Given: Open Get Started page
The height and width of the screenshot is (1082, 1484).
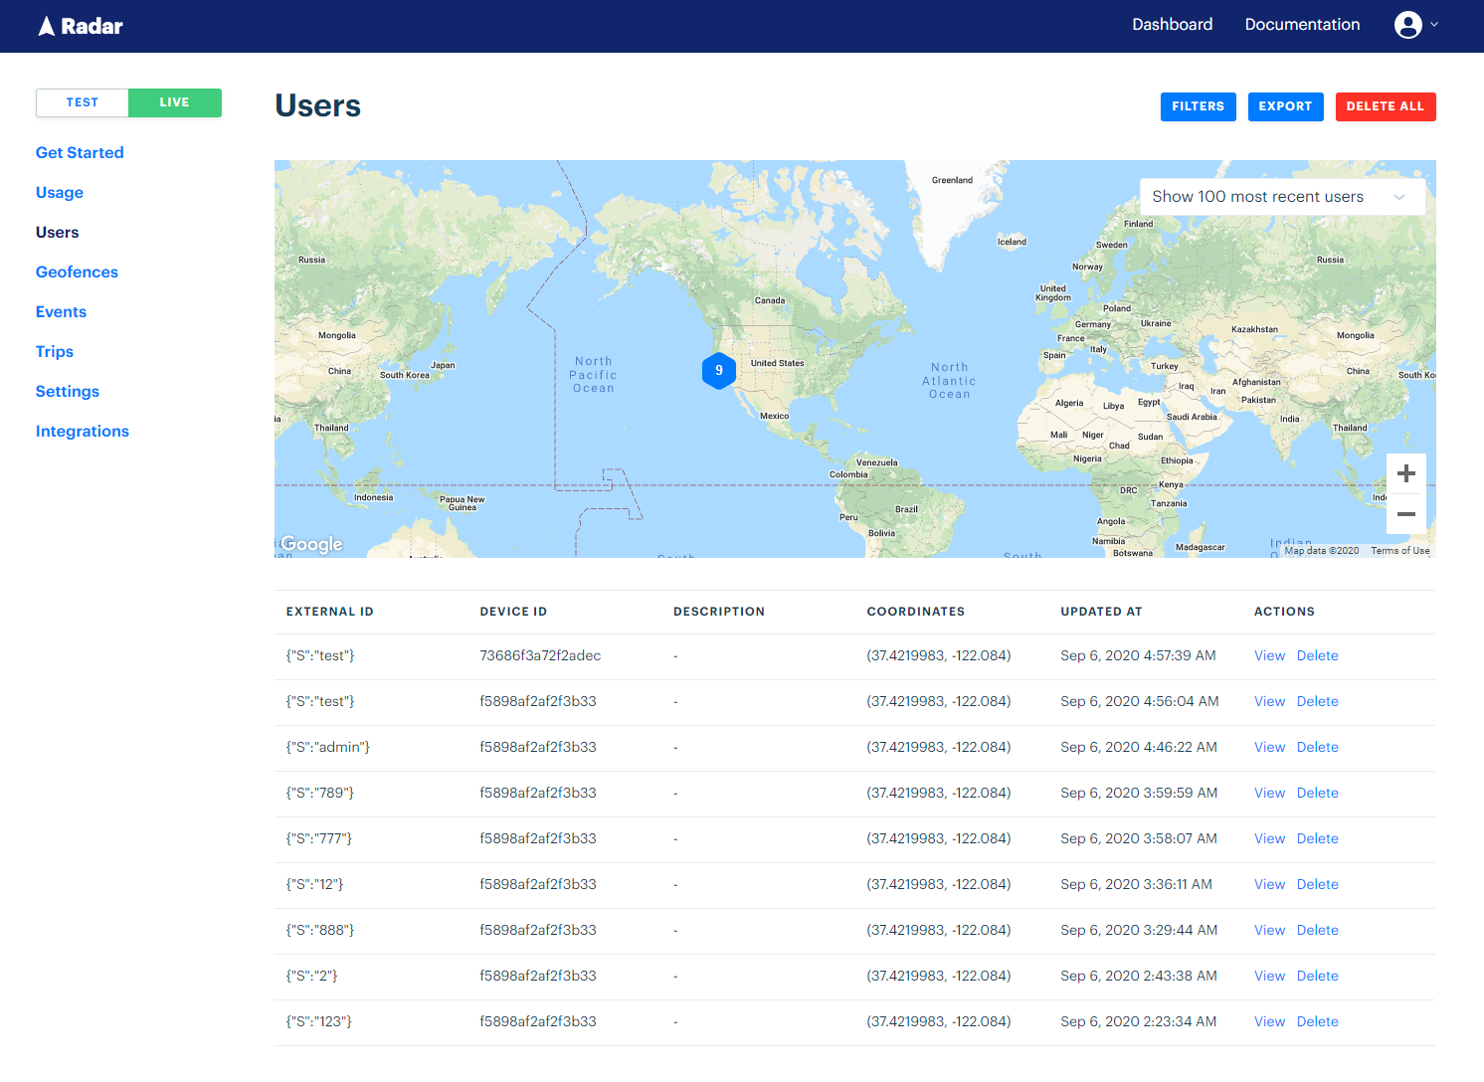Looking at the screenshot, I should tap(80, 152).
